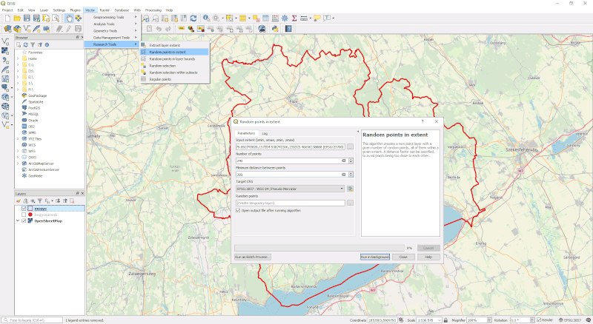Toggle visibility of the top polygon layer
The width and height of the screenshot is (593, 324).
coord(24,209)
